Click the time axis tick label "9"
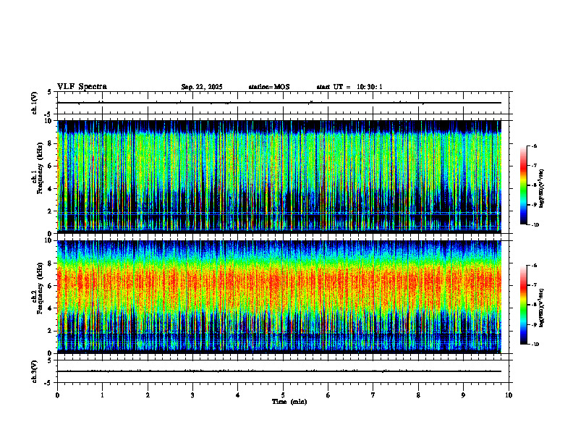This screenshot has width=573, height=443. [x=463, y=395]
